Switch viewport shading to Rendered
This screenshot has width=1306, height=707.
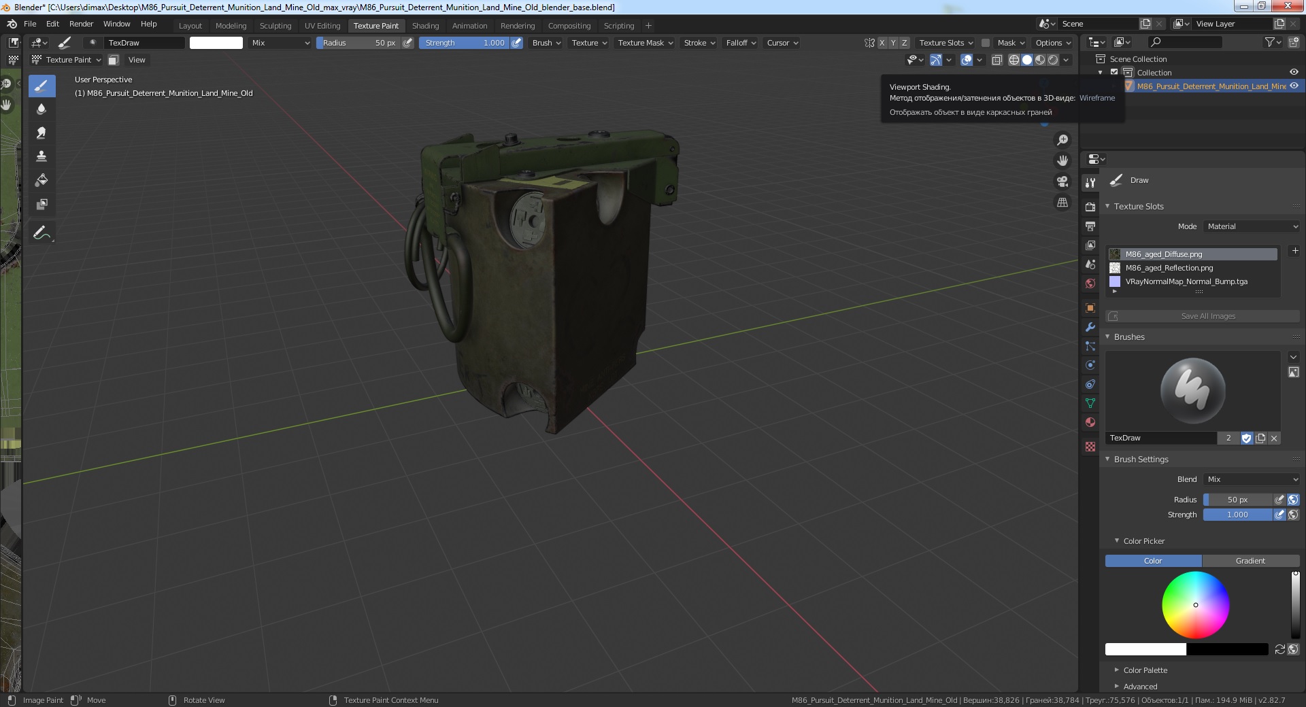1053,60
